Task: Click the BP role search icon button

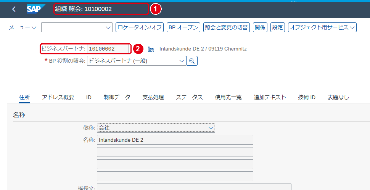Action: coord(192,61)
